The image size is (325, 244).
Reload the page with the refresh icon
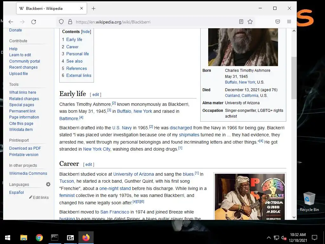(34, 22)
